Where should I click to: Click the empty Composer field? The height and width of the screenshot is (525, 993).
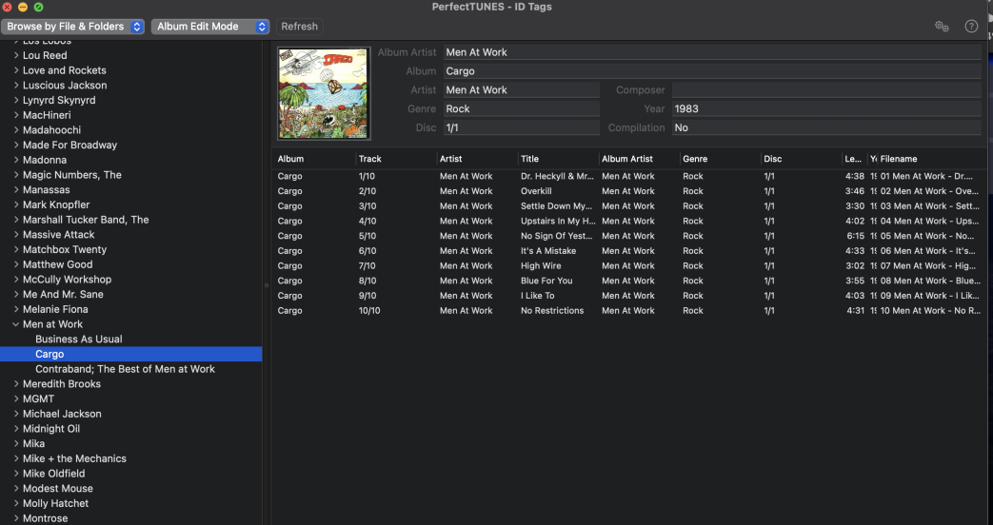coord(825,90)
